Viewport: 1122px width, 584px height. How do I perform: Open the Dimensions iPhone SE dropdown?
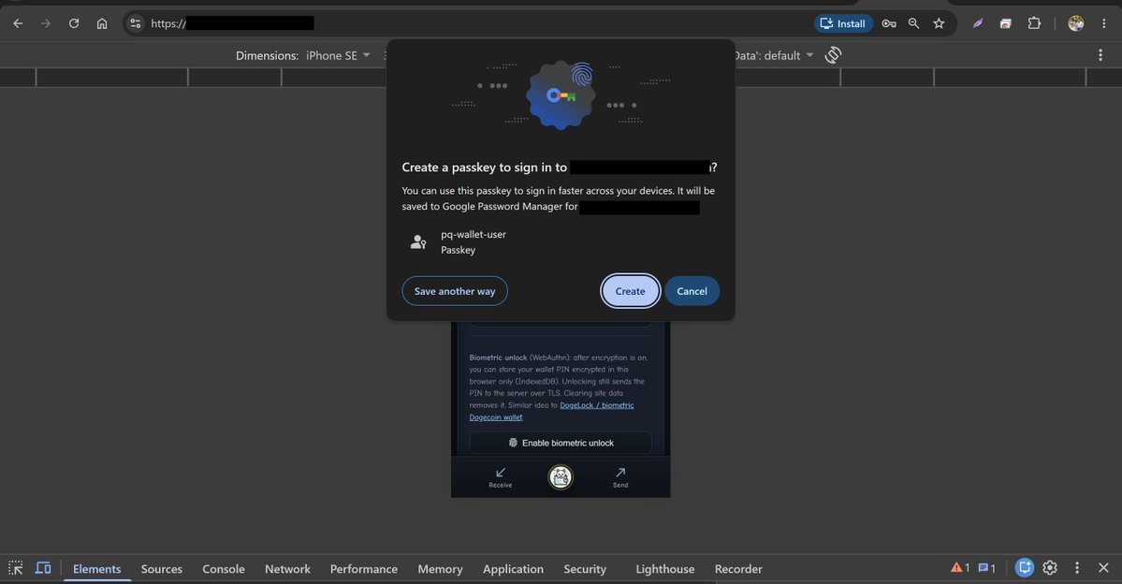tap(338, 55)
